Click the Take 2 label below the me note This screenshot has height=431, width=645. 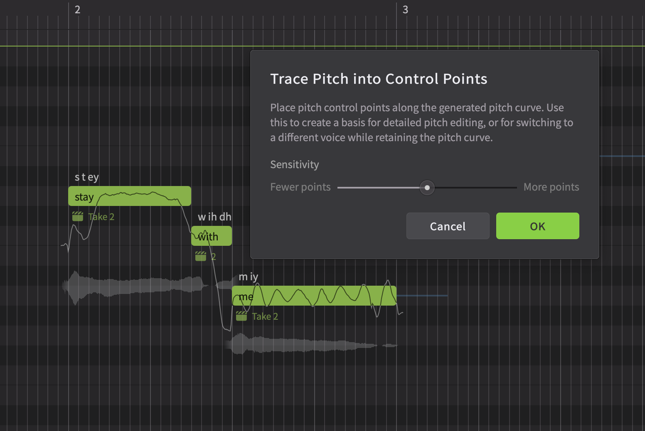265,316
